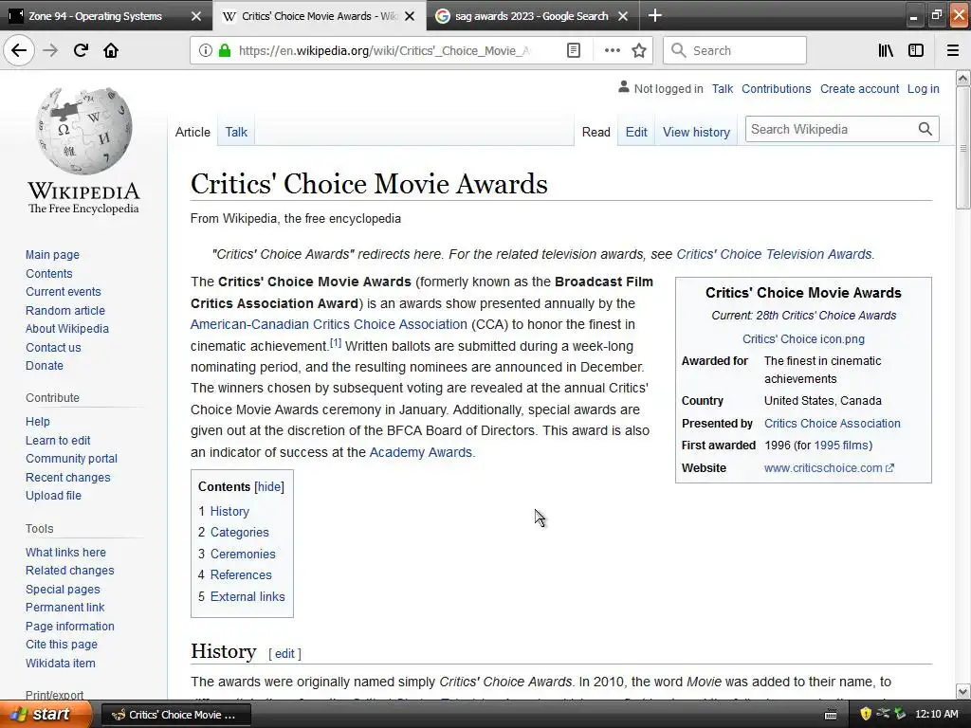Screen dimensions: 971x728
Task: Open the user Talk link at top
Action: coord(722,88)
